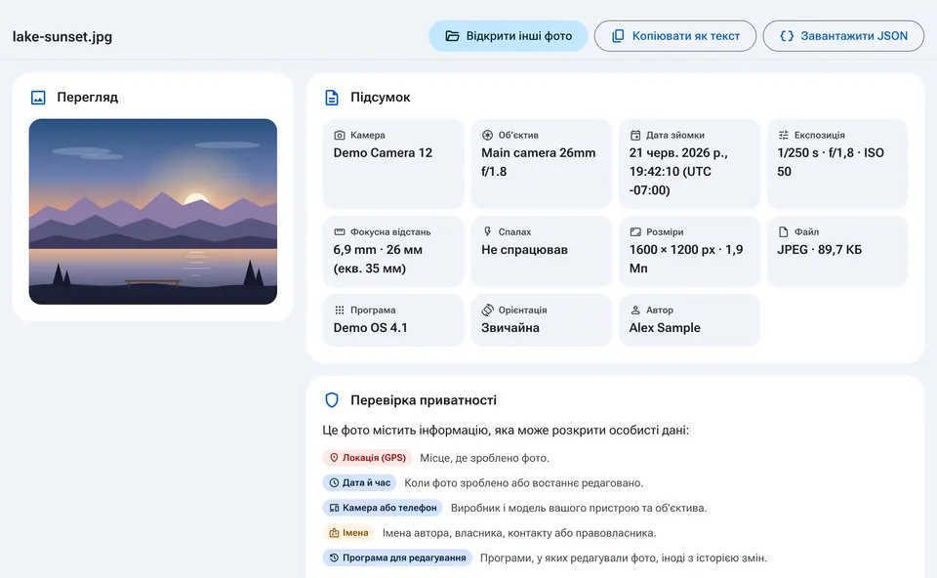Click the grid icon beside Програма
Viewport: 937px width, 578px height.
340,310
